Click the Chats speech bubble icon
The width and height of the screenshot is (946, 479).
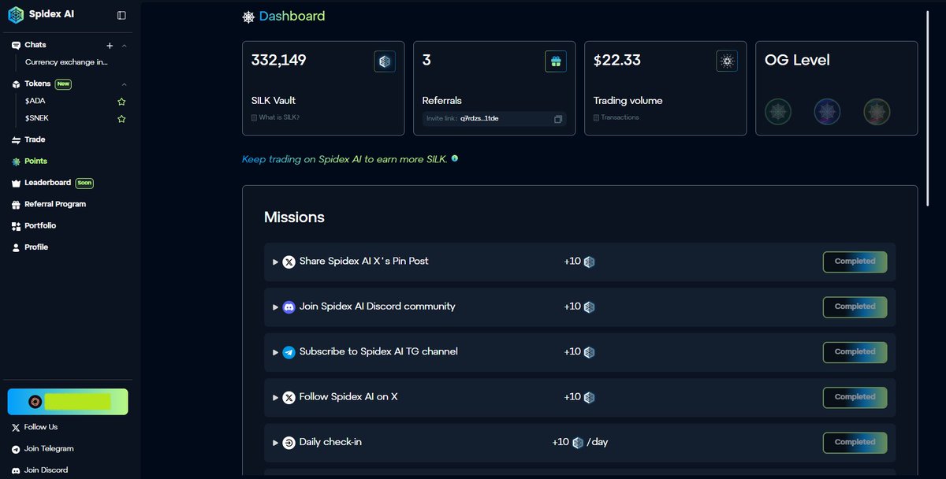point(16,46)
